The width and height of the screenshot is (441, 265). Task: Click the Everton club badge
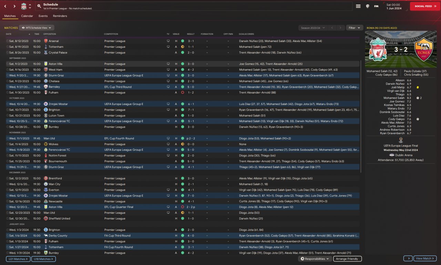pos(46,190)
